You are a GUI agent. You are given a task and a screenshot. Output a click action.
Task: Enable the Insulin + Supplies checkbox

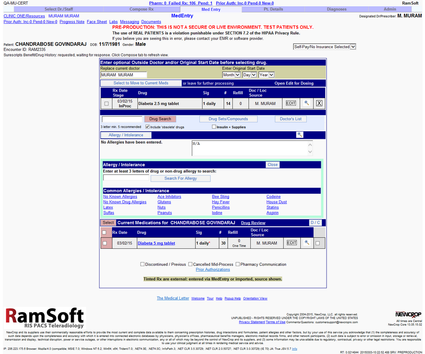click(x=214, y=127)
